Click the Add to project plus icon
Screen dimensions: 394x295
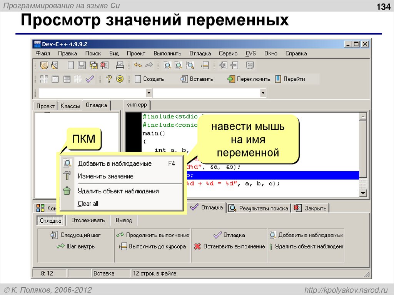[223, 66]
